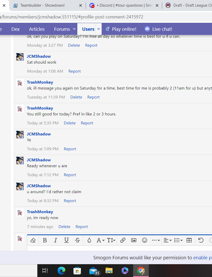212x277 pixels.
Task: Report the Monday 3:27 PM comment
Action: pos(91,45)
